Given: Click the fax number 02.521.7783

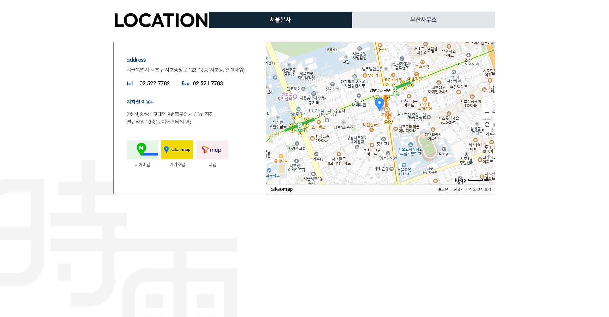Looking at the screenshot, I should tap(208, 83).
